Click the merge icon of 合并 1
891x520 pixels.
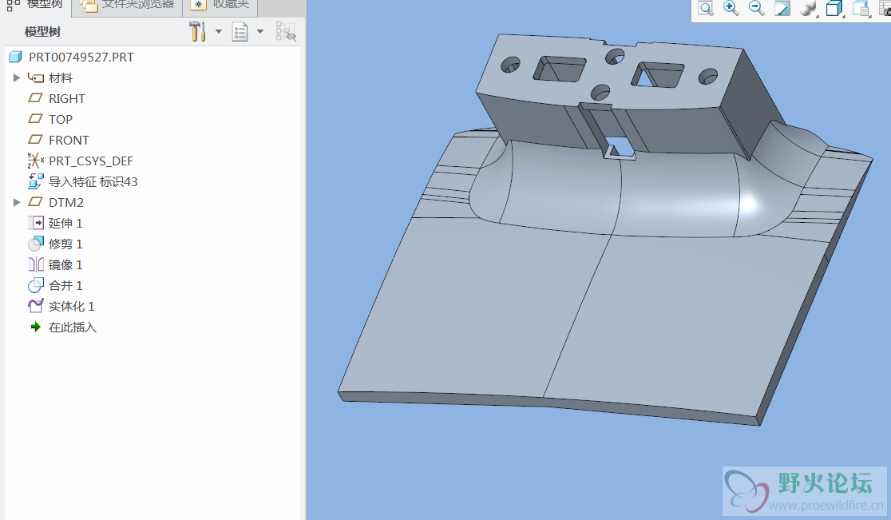[x=36, y=285]
